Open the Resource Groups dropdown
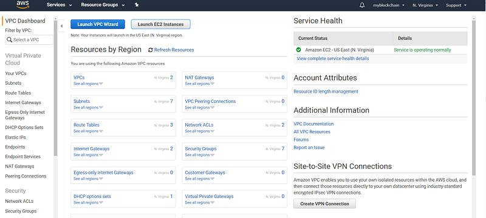 [103, 5]
